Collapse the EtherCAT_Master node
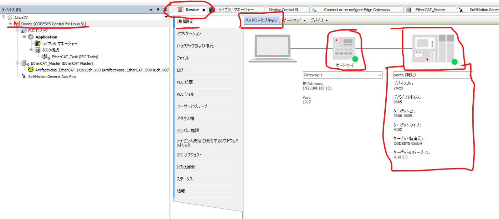Image resolution: width=499 pixels, height=219 pixels. tap(17, 63)
